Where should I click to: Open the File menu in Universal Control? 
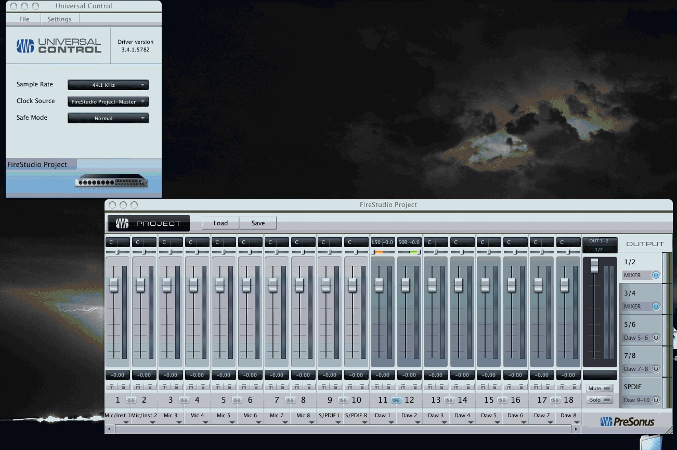tap(24, 19)
